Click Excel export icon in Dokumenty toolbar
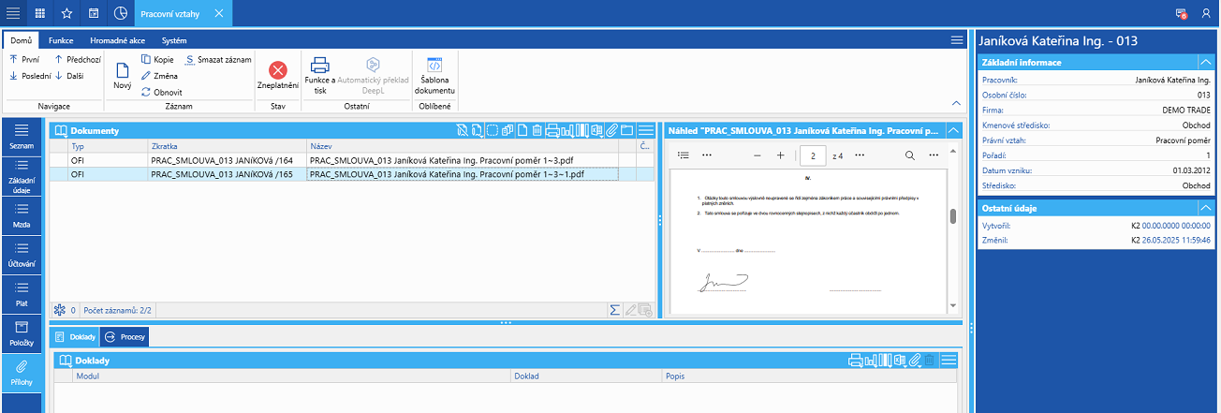Image resolution: width=1221 pixels, height=413 pixels. 596,130
